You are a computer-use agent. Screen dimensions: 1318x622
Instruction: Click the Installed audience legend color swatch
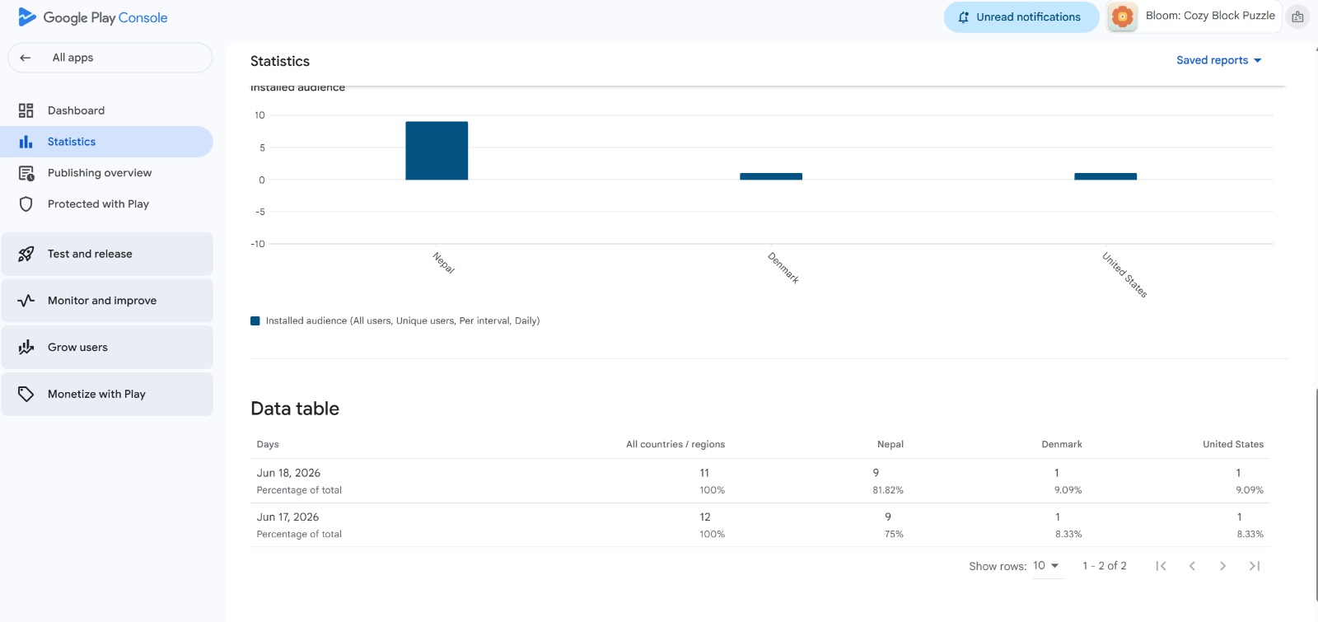pos(255,321)
